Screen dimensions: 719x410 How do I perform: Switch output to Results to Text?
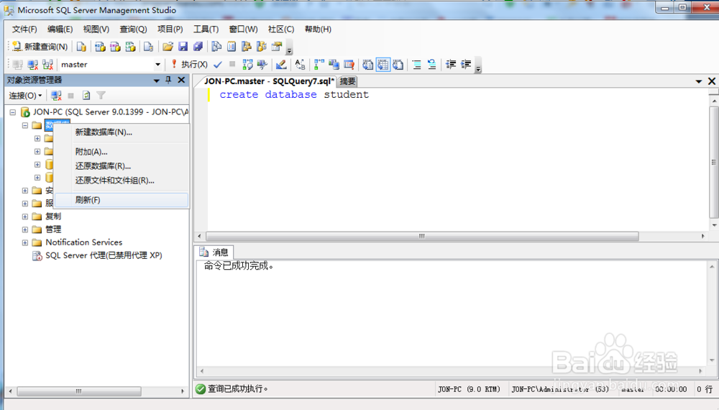367,65
